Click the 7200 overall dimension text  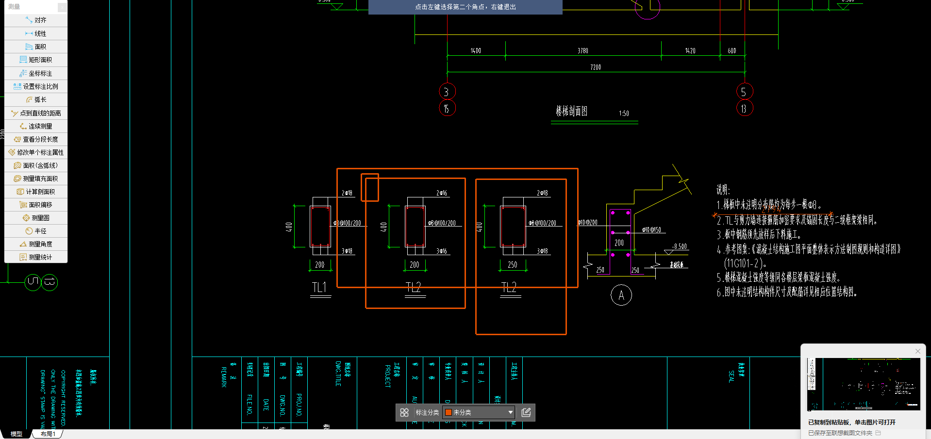[596, 67]
